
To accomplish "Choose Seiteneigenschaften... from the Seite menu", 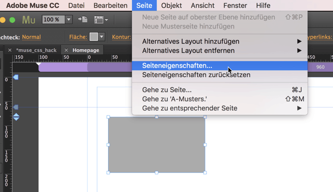I will [x=220, y=65].
